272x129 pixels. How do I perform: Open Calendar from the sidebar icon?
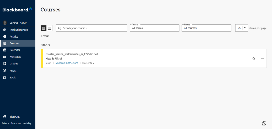pyautogui.click(x=5, y=50)
